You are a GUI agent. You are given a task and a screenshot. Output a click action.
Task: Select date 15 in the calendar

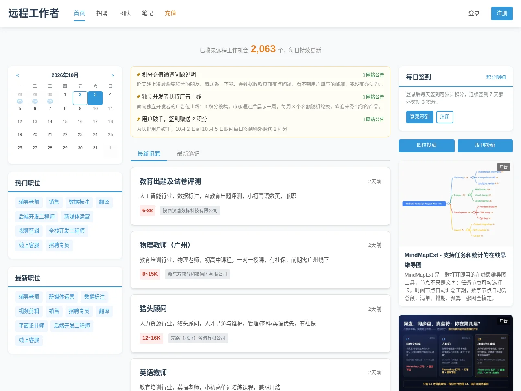[x=65, y=121]
